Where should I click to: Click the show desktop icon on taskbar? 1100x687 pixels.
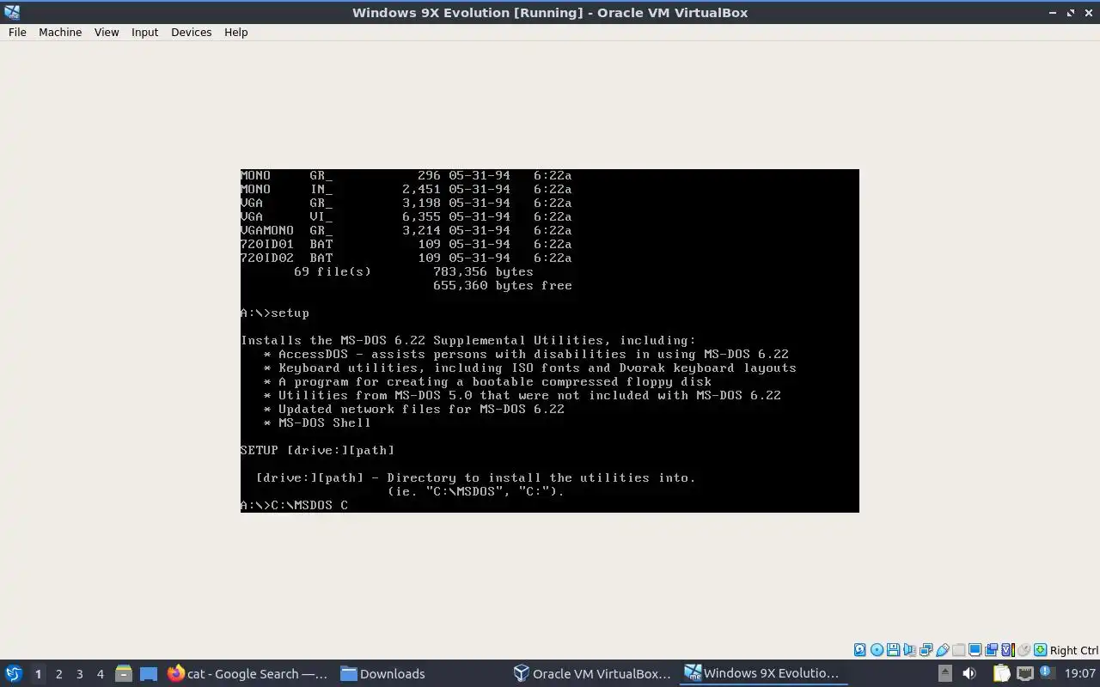pos(149,673)
